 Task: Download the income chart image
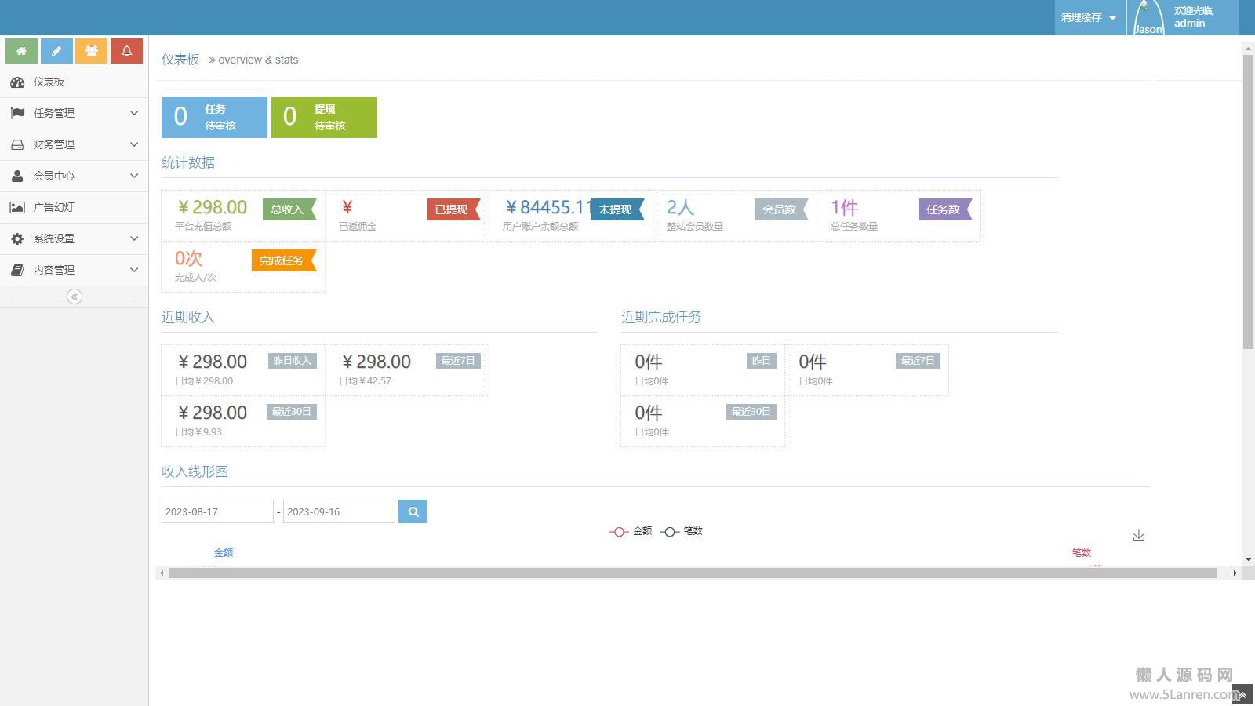point(1139,535)
